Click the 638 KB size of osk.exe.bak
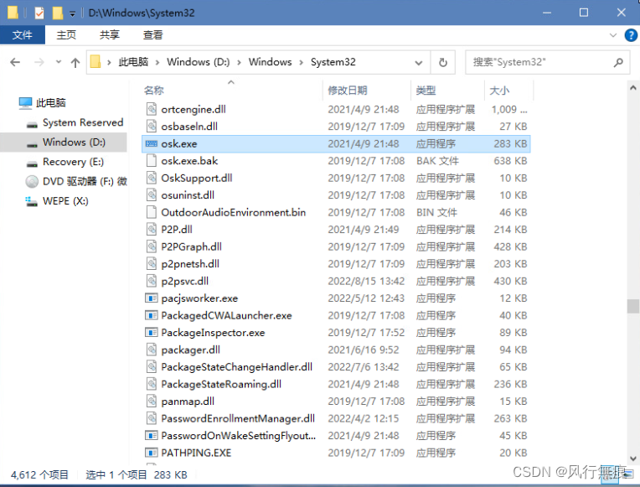This screenshot has height=487, width=640. point(510,161)
